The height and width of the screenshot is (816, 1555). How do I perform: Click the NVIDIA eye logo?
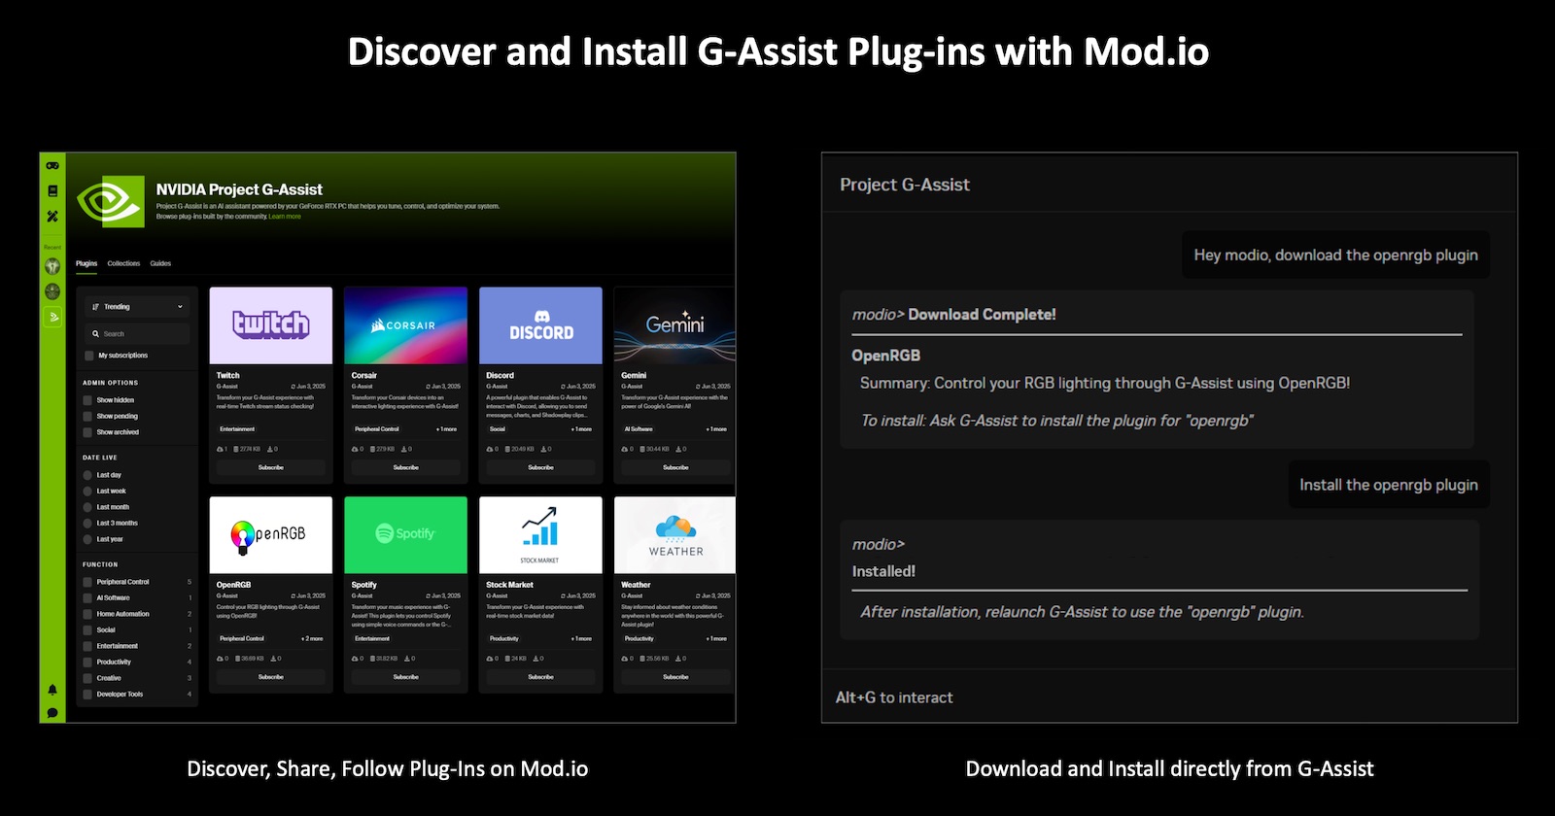110,201
